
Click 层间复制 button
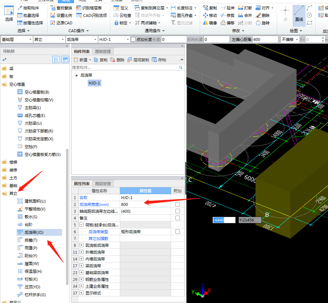pyautogui.click(x=138, y=60)
